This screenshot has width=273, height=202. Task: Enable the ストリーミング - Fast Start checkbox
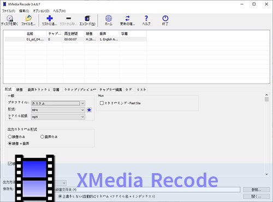click(102, 103)
